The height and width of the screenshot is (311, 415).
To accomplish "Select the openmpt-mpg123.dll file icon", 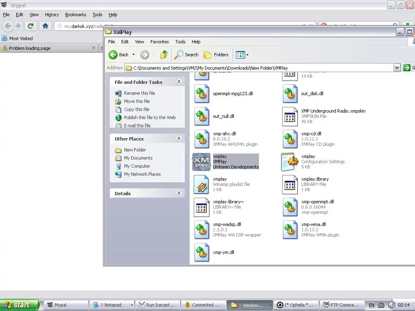I will 202,94.
